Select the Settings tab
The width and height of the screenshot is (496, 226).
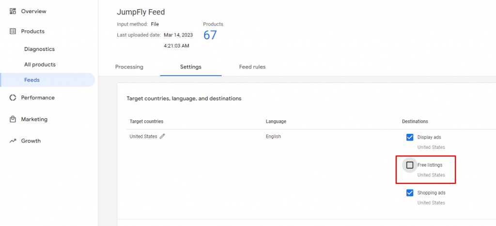coord(191,67)
